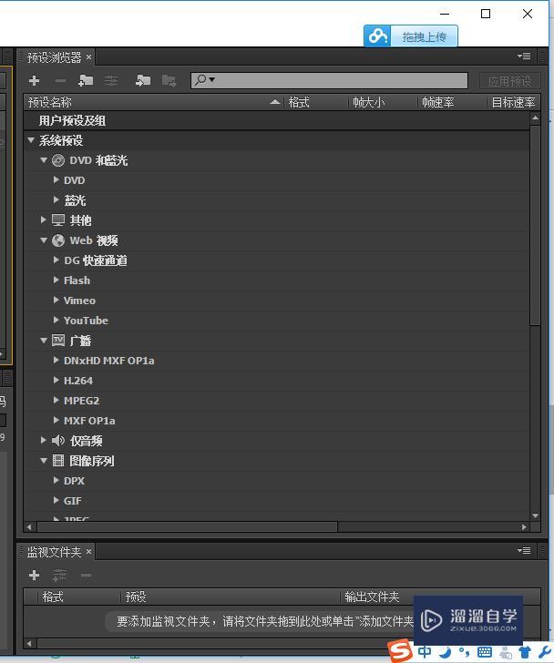Click the new preset group folder icon
Image resolution: width=554 pixels, height=663 pixels.
coord(86,80)
